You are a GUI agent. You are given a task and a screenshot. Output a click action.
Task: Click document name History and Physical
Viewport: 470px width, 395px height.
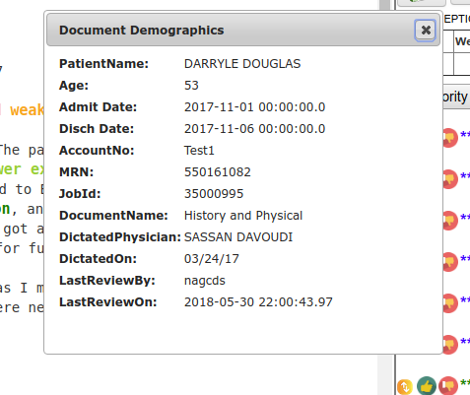pyautogui.click(x=243, y=216)
